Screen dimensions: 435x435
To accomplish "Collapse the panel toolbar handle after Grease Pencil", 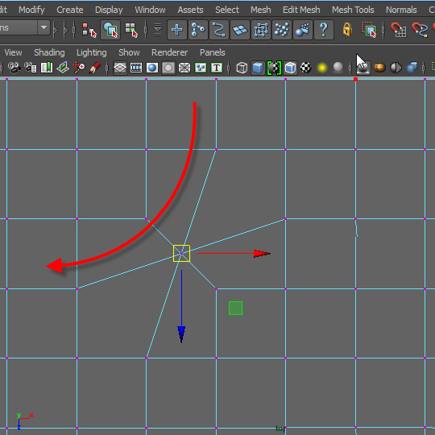I will point(107,68).
